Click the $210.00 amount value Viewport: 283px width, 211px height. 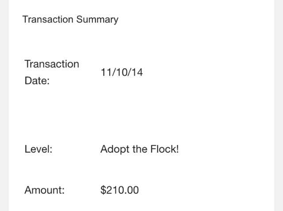tap(120, 190)
